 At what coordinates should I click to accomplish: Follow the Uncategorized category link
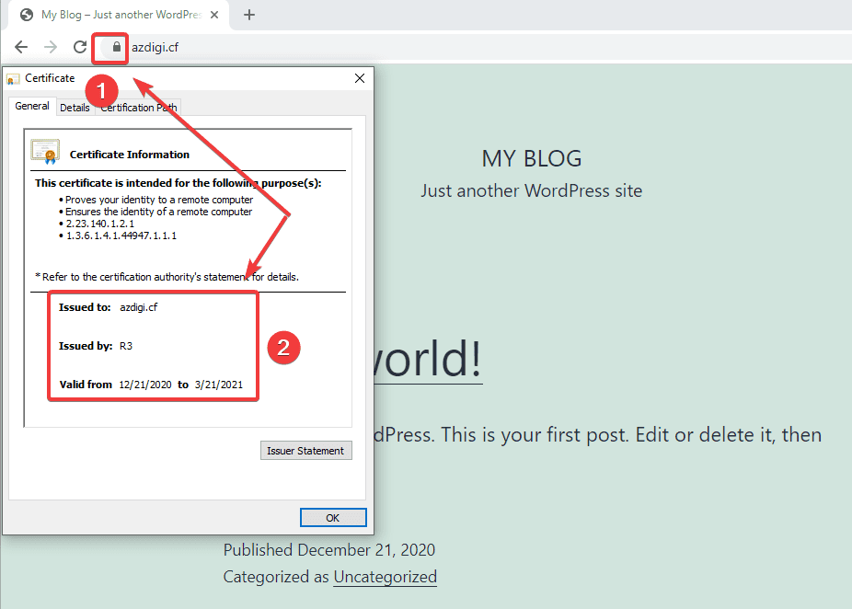point(385,577)
